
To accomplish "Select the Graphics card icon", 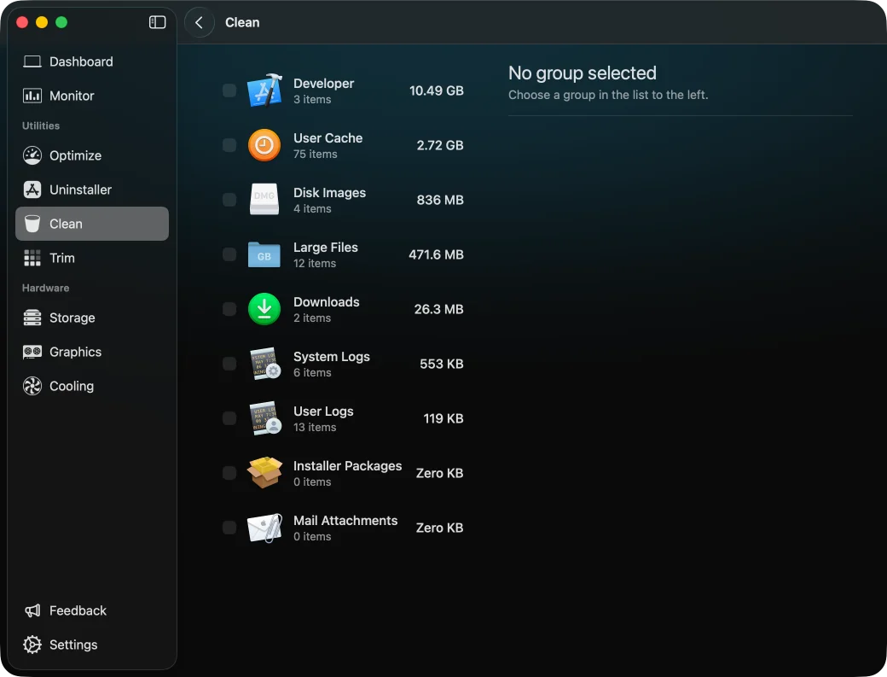I will [32, 352].
